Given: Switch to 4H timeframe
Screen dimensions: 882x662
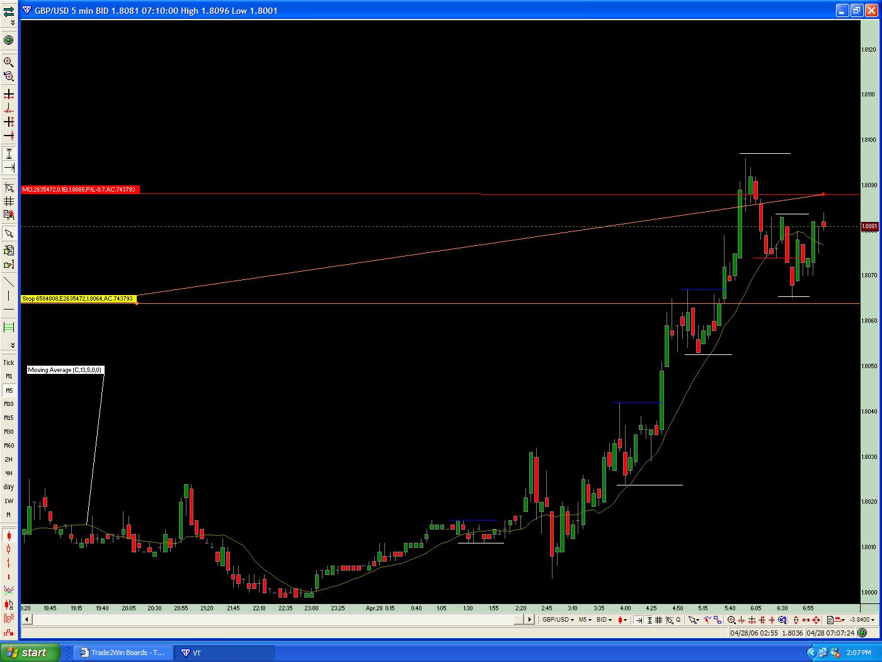Looking at the screenshot, I should click(9, 473).
